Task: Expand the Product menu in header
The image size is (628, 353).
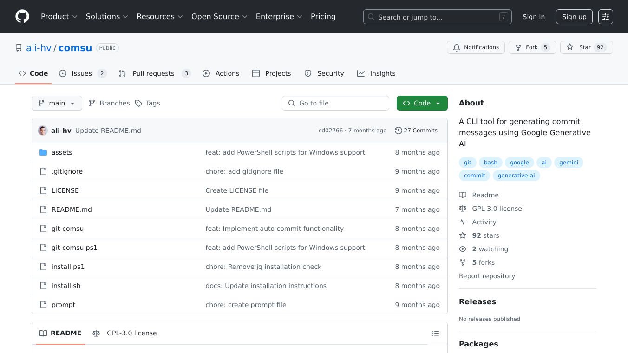Action: pos(59,17)
